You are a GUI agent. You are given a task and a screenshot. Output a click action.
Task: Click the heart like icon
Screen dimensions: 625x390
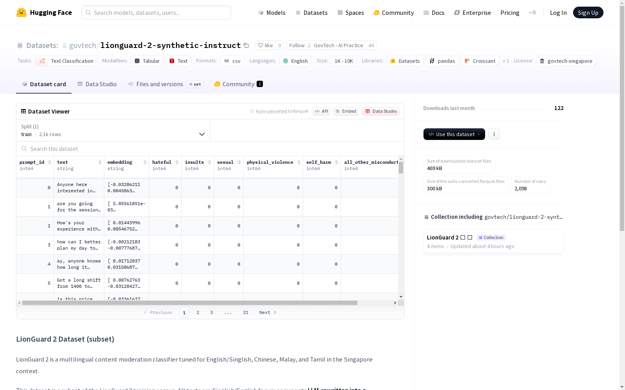pos(261,45)
